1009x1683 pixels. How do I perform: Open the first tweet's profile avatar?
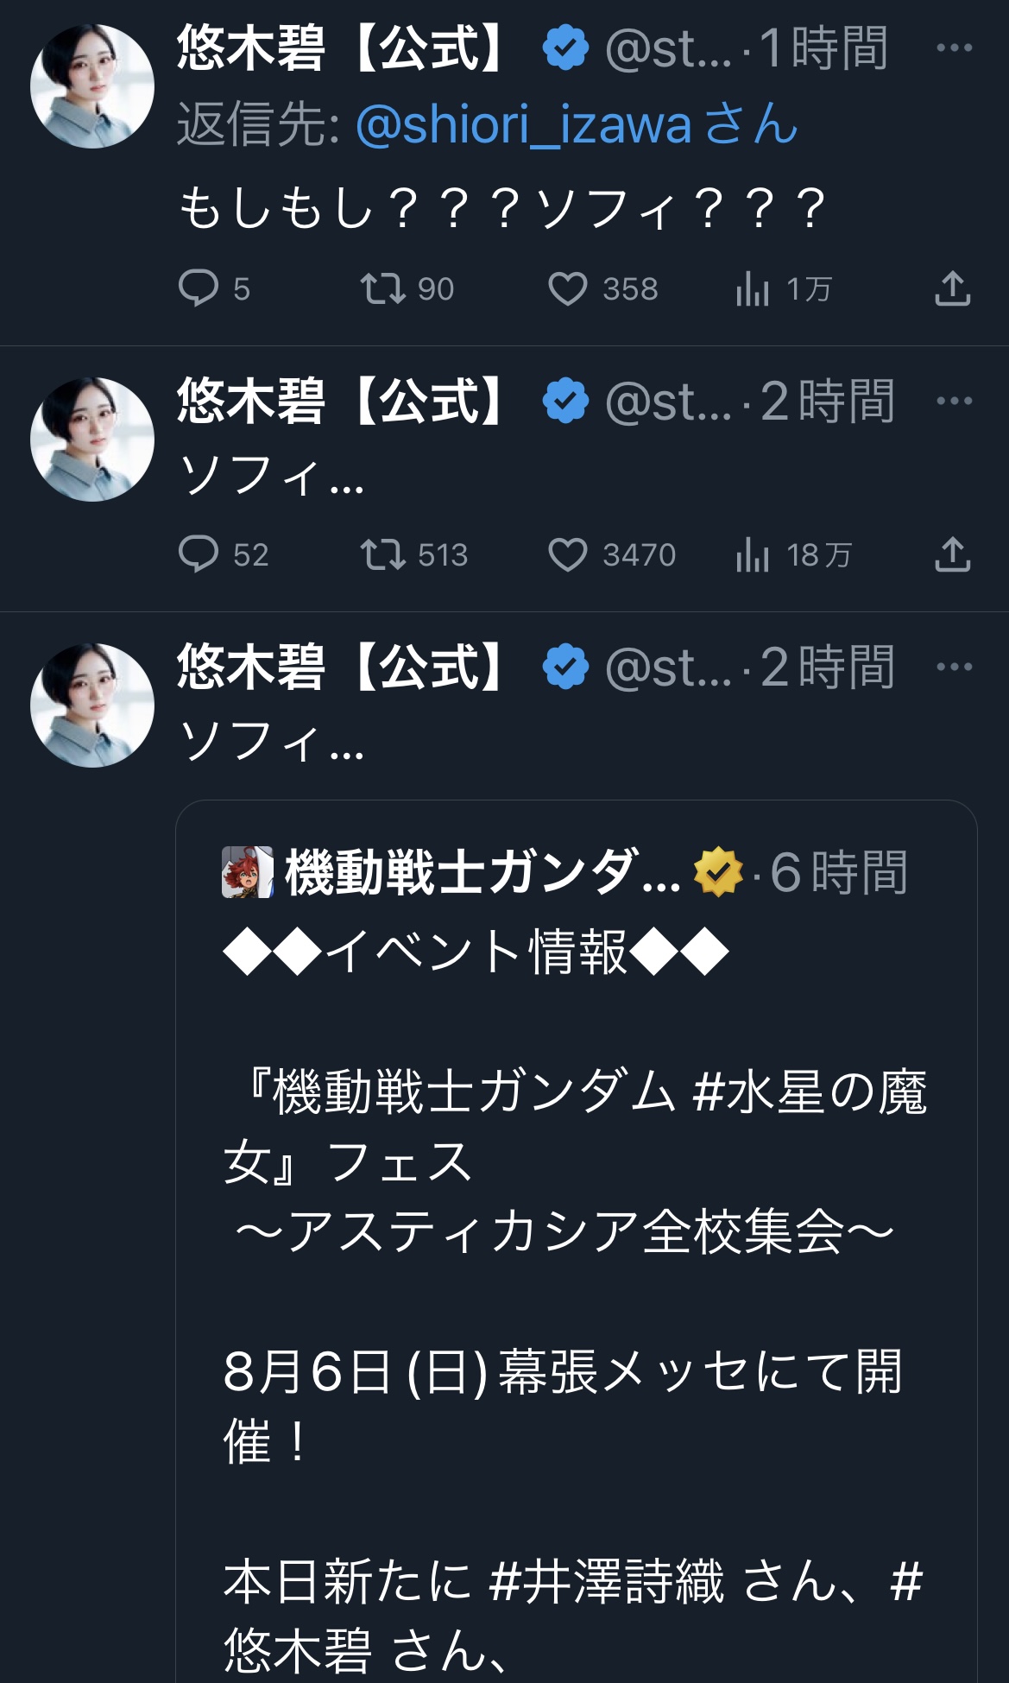pyautogui.click(x=92, y=86)
